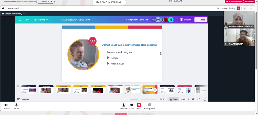Open the Demo Material tab
This screenshot has height=115, width=258.
coord(109,2)
